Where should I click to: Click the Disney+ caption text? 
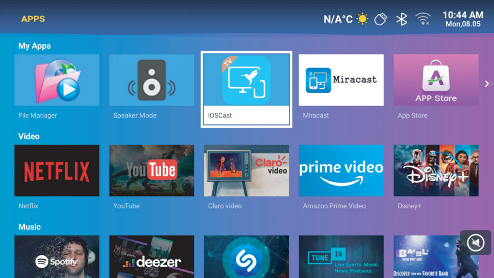409,206
